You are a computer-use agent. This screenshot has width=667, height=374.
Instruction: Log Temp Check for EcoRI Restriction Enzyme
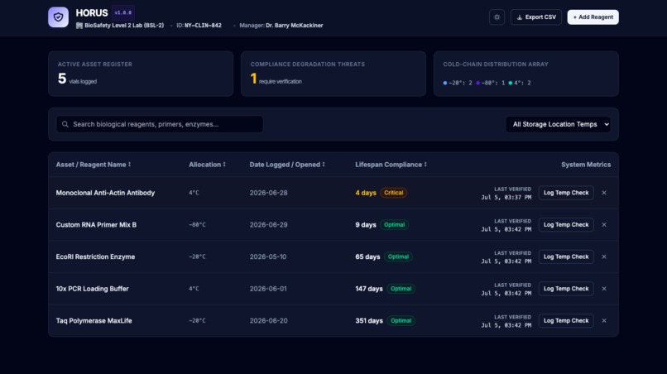[566, 257]
